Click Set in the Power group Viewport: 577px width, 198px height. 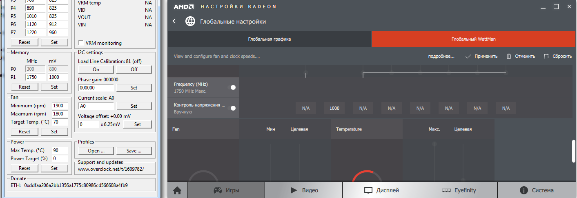click(x=54, y=168)
